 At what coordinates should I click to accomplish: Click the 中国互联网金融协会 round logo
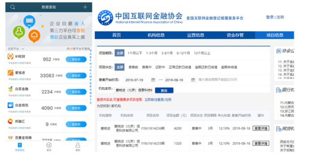[106, 18]
